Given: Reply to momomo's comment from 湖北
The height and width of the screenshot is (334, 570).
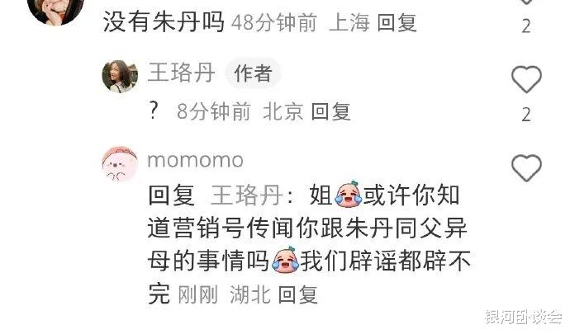Looking at the screenshot, I should pos(298,294).
